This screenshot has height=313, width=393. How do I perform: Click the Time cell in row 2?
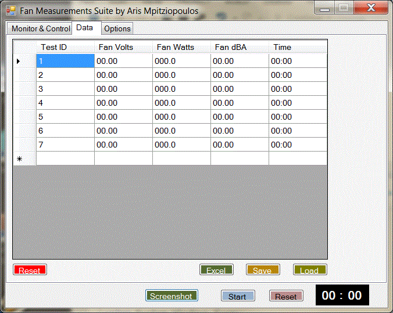pyautogui.click(x=298, y=75)
